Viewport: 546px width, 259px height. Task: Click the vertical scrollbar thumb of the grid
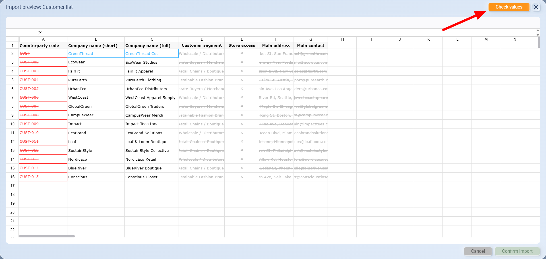(x=539, y=43)
